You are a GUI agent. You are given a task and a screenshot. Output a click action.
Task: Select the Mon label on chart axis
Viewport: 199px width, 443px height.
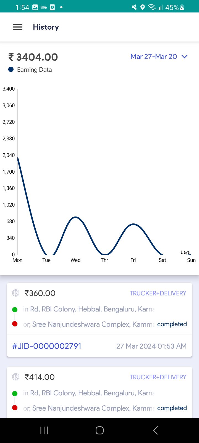coord(17,260)
